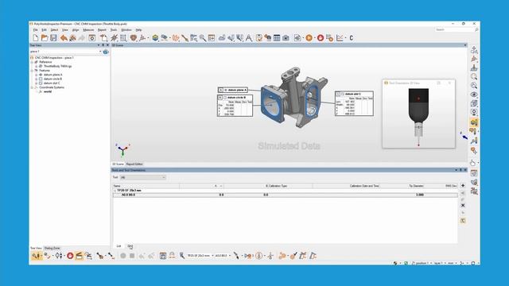Click the blue globe icon beside piece 1
This screenshot has height=286, width=509.
(x=106, y=52)
